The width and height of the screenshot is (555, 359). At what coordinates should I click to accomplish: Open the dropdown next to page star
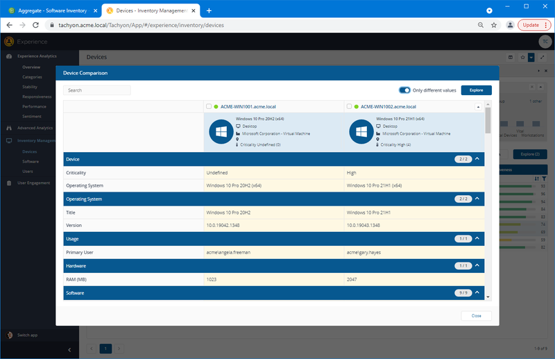click(x=531, y=57)
